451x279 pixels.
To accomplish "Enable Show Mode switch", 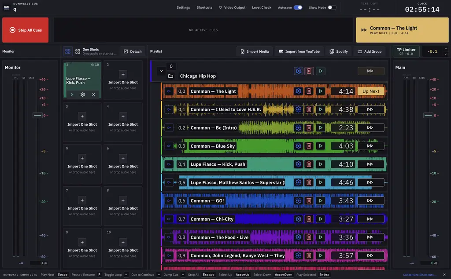I will [332, 7].
